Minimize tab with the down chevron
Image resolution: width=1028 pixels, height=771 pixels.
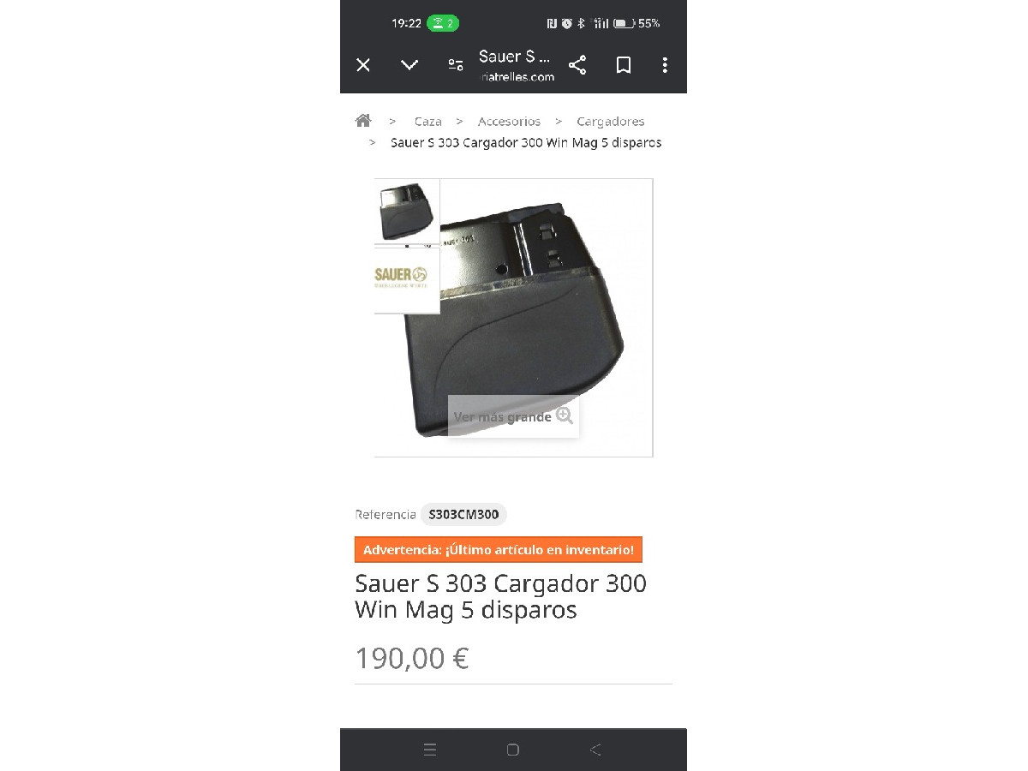coord(409,65)
